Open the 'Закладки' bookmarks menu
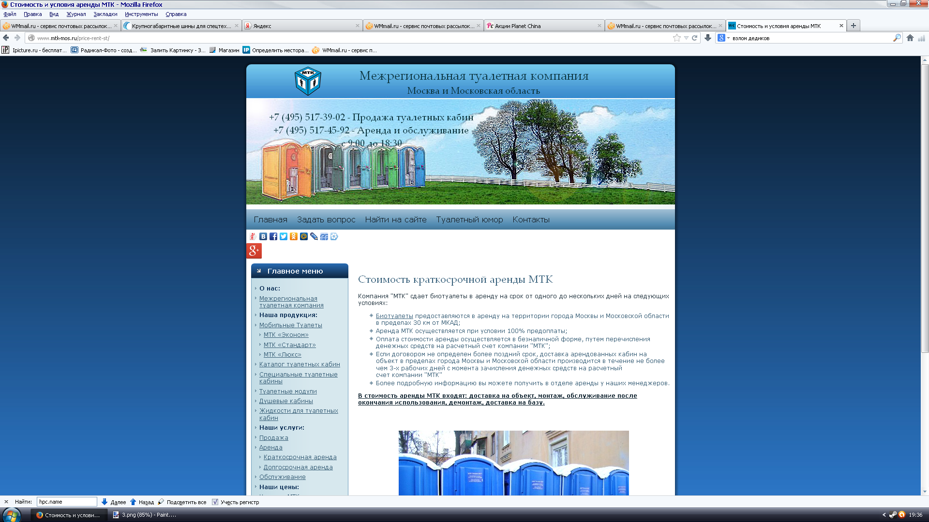The height and width of the screenshot is (522, 929). [x=105, y=14]
